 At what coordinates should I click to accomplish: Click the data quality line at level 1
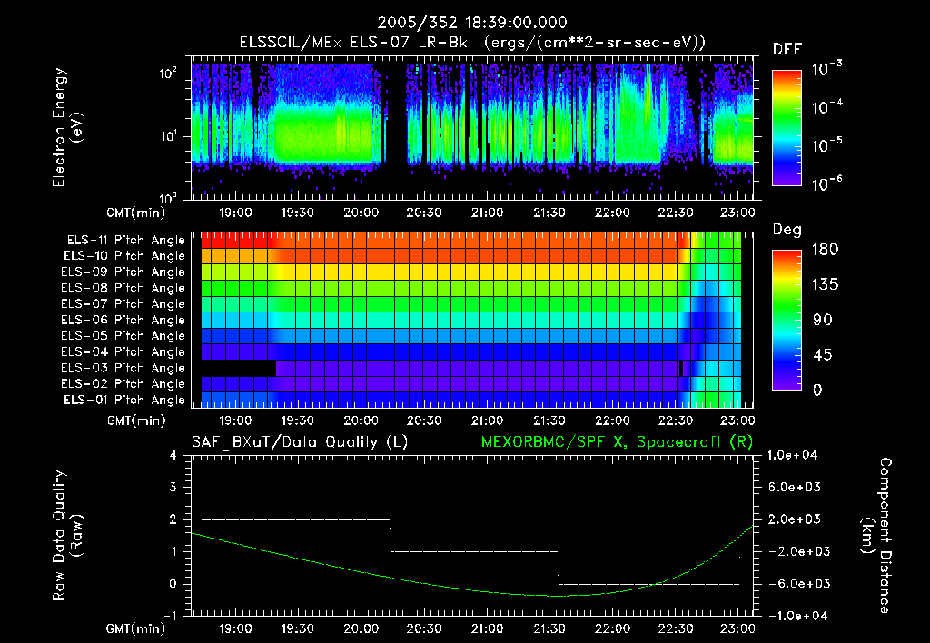point(474,551)
